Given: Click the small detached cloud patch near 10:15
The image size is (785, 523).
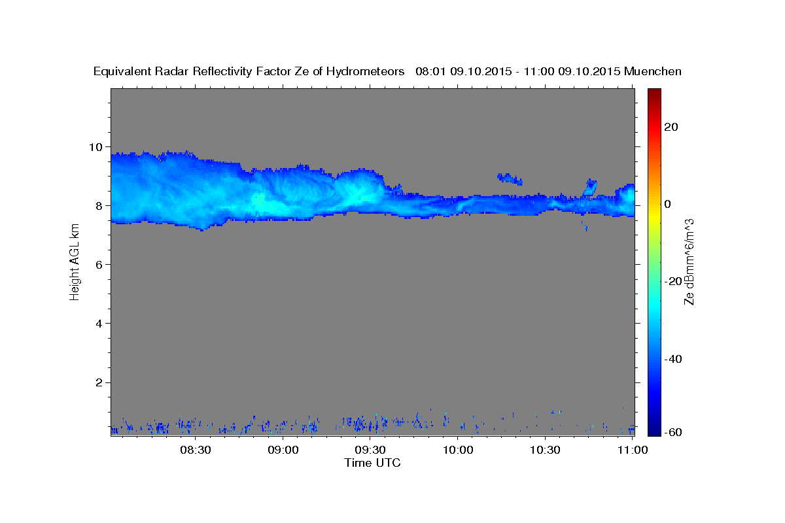Looking at the screenshot, I should pos(510,178).
